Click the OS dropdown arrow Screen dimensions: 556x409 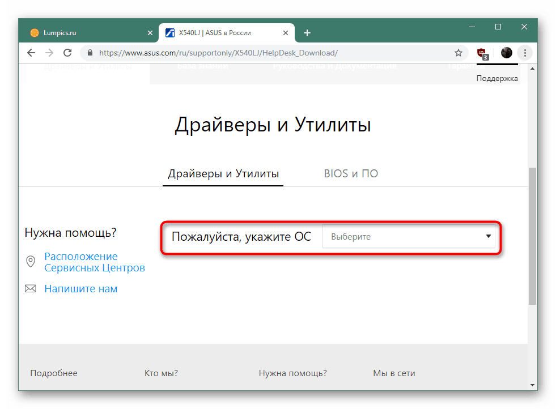489,236
